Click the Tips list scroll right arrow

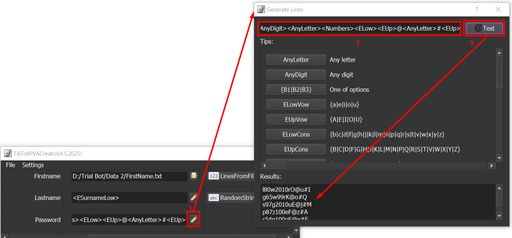point(492,165)
